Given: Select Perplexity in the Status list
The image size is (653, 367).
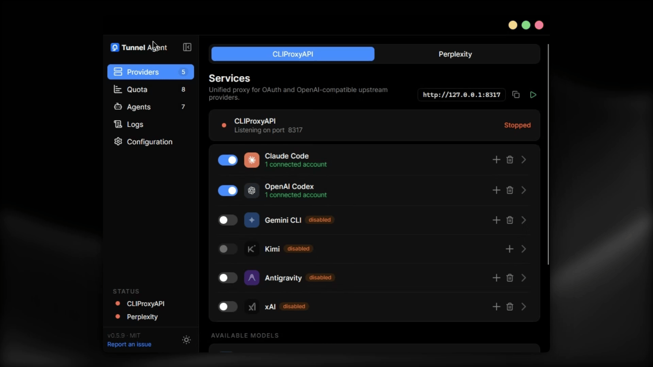Looking at the screenshot, I should (142, 317).
